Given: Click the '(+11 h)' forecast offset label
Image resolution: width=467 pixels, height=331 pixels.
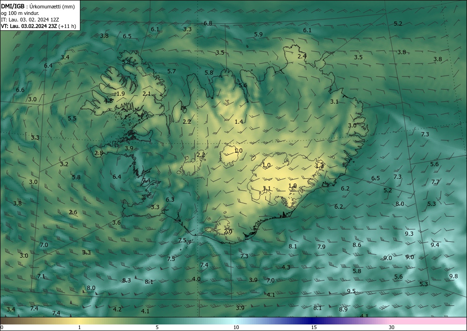Looking at the screenshot, I should pos(67,26).
